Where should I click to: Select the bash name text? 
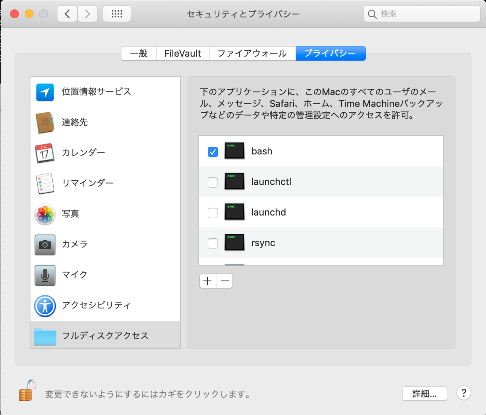pos(262,151)
